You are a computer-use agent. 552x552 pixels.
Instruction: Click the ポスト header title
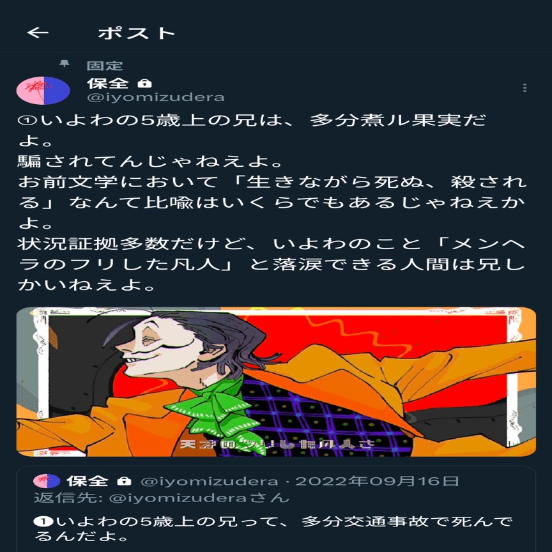tap(136, 33)
